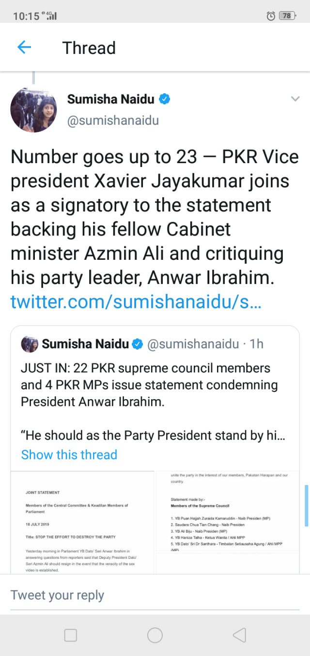Image resolution: width=310 pixels, height=656 pixels.
Task: Tap the alarm icon in status bar
Action: [271, 16]
